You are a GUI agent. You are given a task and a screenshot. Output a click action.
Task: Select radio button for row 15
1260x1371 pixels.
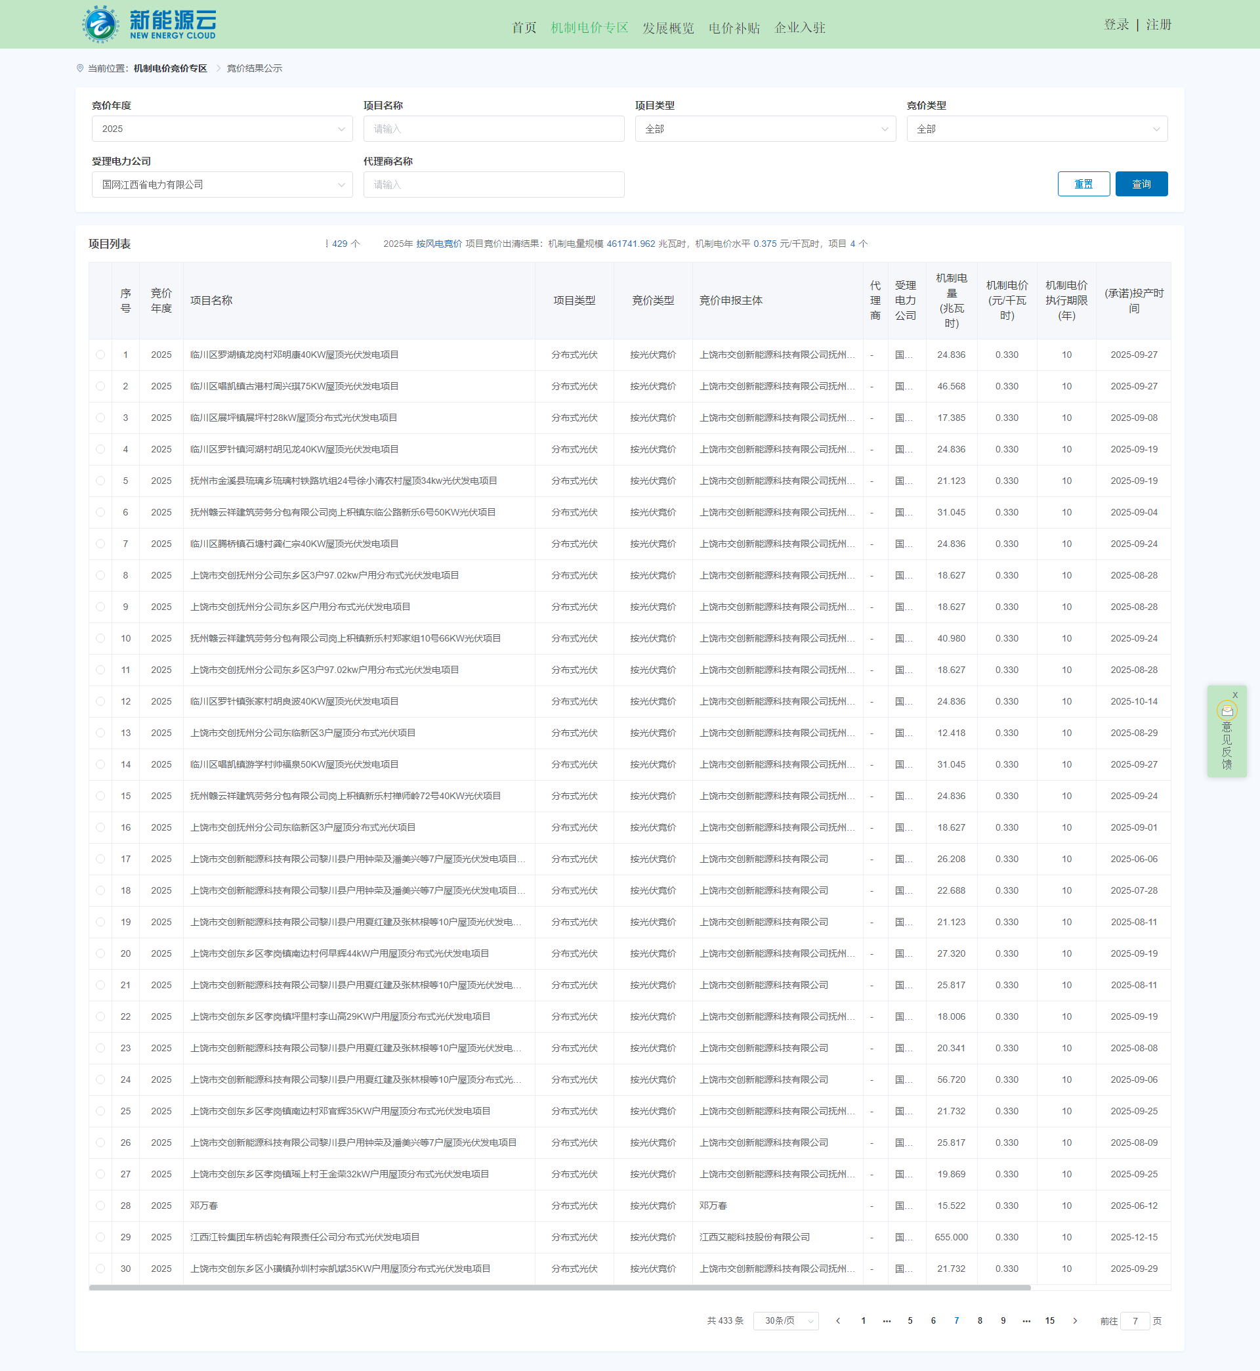100,796
